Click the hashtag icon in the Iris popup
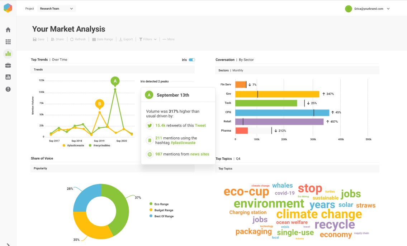Image resolution: width=407 pixels, height=246 pixels. 150,140
